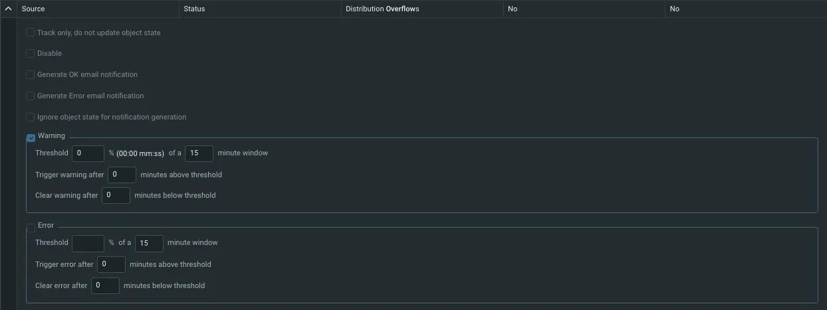Click the Trigger error after minutes field
The width and height of the screenshot is (827, 310).
click(x=111, y=264)
